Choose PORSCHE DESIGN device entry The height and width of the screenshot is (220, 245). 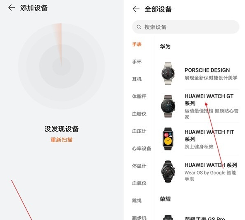point(199,73)
